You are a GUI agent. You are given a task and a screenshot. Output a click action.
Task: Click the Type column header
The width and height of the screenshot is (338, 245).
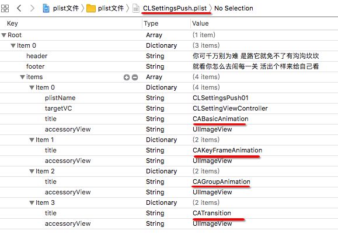(x=151, y=23)
